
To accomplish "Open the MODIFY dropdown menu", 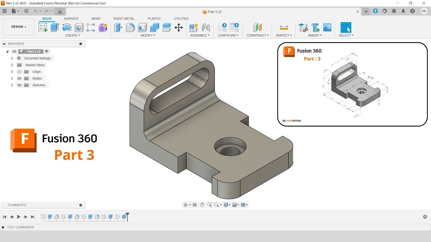I will (x=148, y=35).
